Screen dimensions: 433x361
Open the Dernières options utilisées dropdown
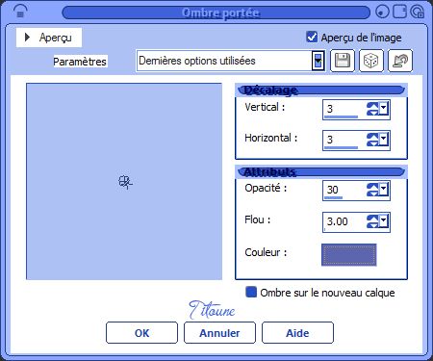(x=318, y=61)
